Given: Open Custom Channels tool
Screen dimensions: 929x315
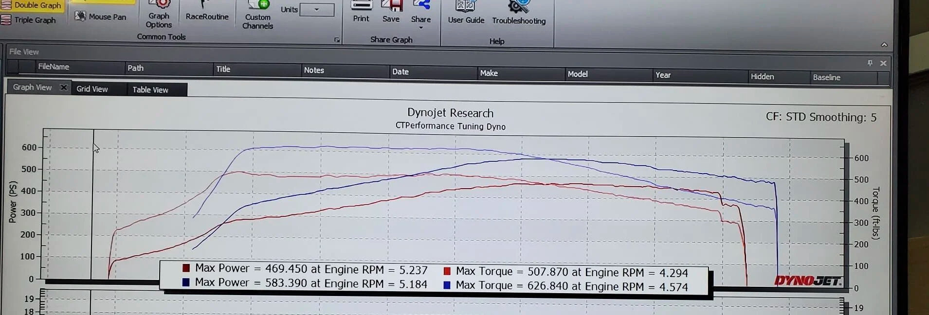Looking at the screenshot, I should (x=257, y=15).
